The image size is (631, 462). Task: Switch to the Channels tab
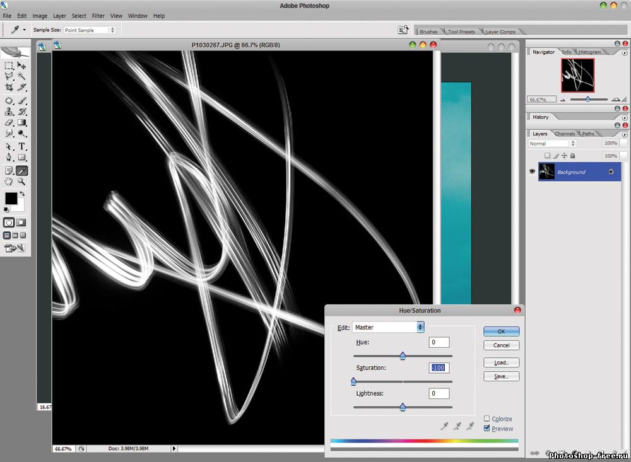pyautogui.click(x=564, y=134)
